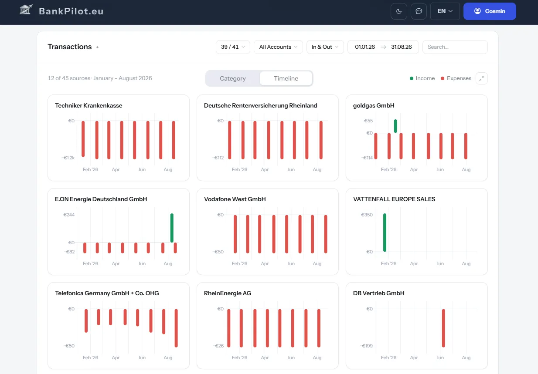Toggle the Expenses legend item
538x374 pixels.
click(x=456, y=78)
